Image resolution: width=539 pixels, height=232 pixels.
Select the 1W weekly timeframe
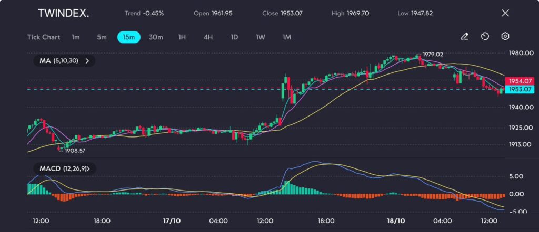point(261,37)
